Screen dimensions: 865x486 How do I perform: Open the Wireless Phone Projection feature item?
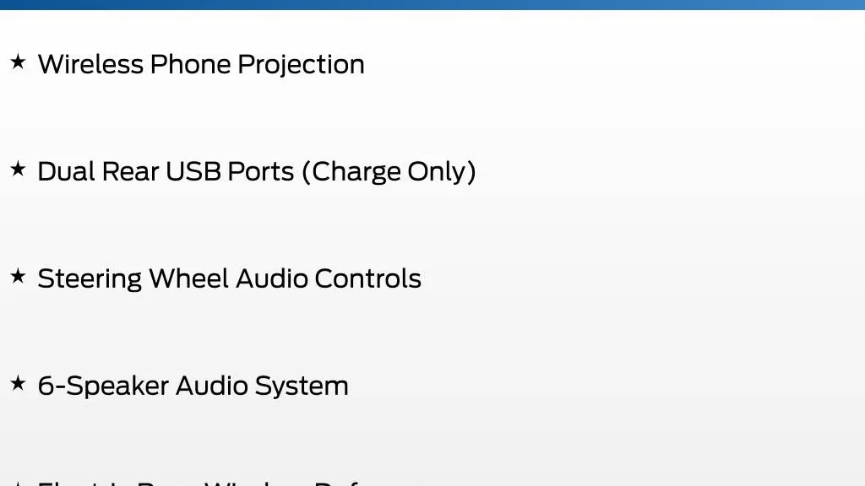201,64
